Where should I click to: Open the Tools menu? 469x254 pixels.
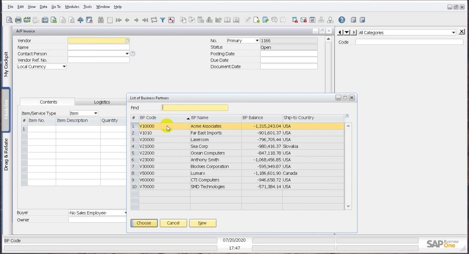click(88, 7)
